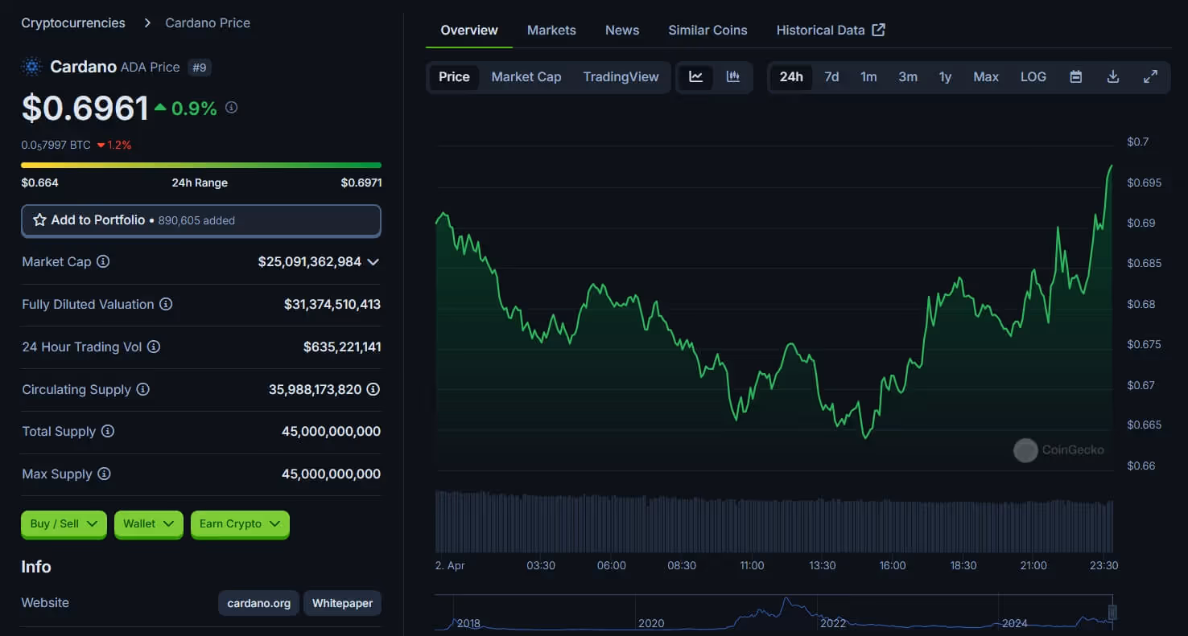Click the 24h Range progress bar
1188x636 pixels.
[x=201, y=166]
